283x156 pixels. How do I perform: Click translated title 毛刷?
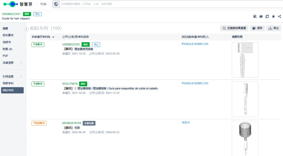point(77,128)
